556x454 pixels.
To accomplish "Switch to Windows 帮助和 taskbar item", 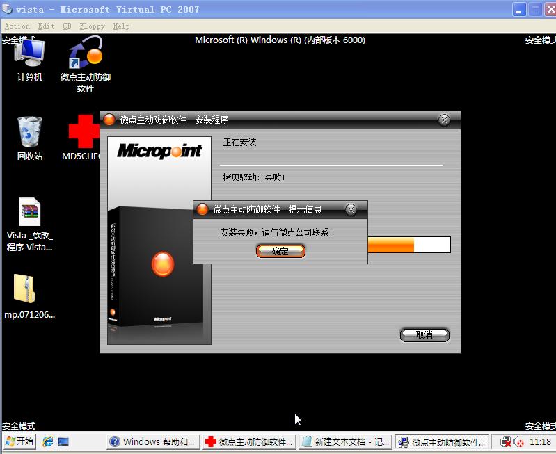I will [153, 441].
